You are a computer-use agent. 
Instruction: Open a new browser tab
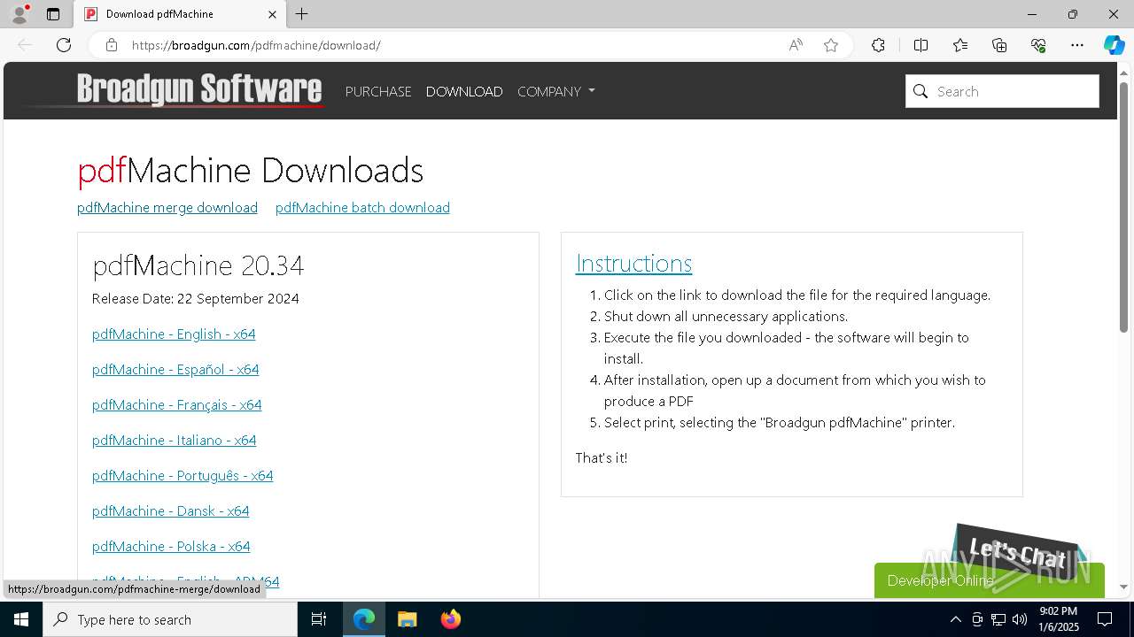302,14
